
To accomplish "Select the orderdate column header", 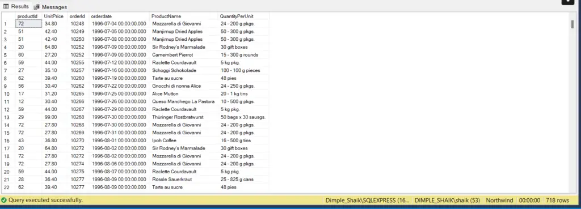I will 119,16.
